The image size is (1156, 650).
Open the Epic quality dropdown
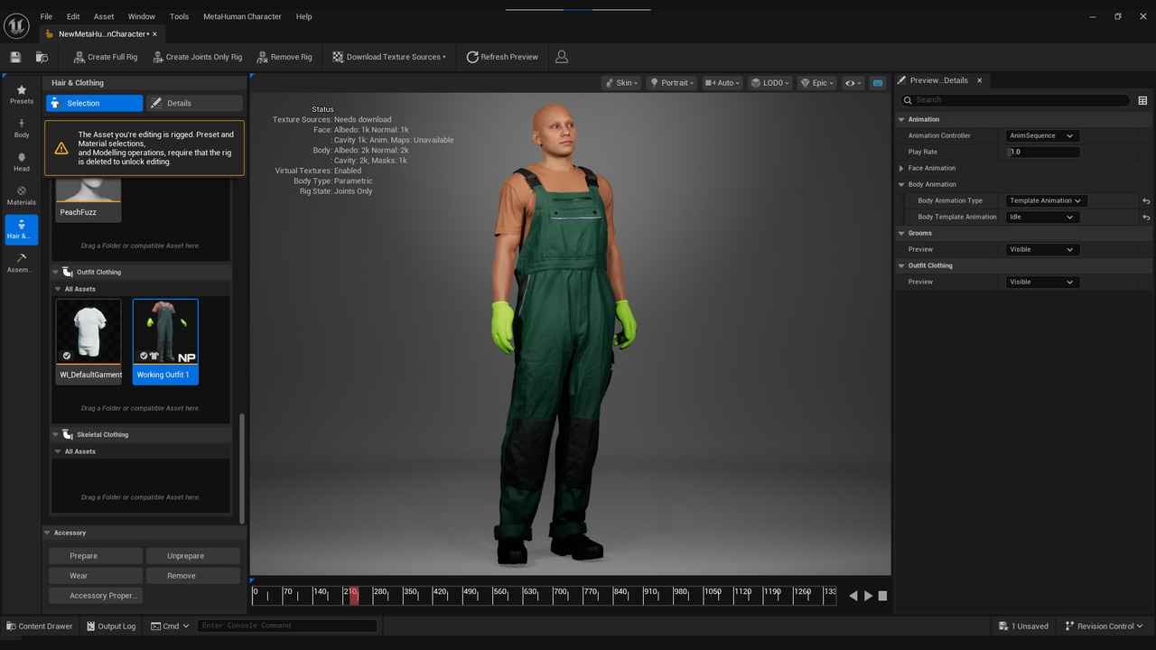816,83
